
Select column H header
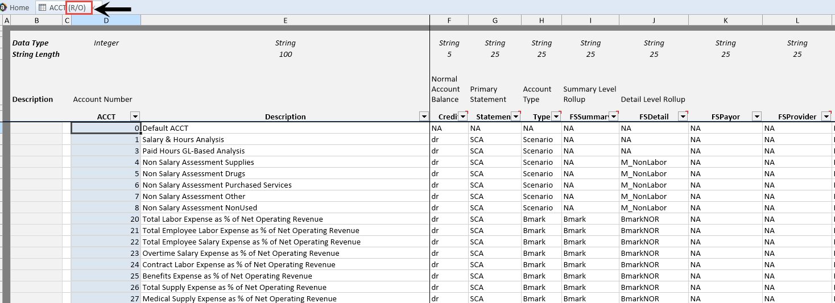[x=541, y=20]
